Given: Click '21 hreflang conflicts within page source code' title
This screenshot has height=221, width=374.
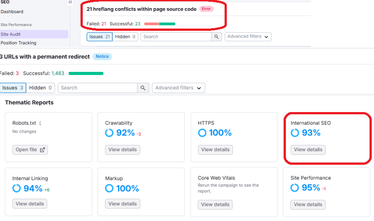Looking at the screenshot, I should coord(141,9).
